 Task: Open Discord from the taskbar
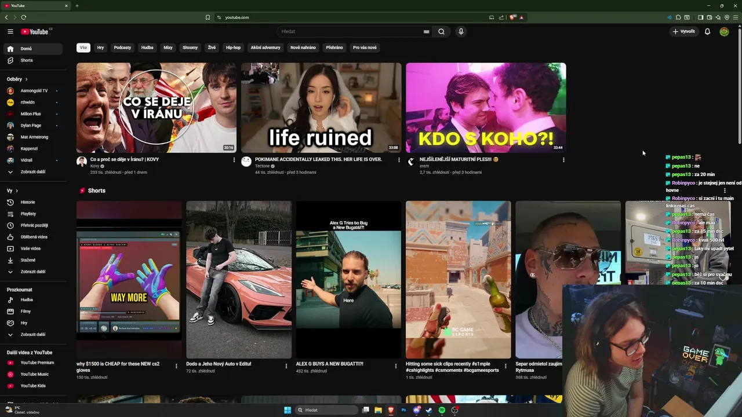pyautogui.click(x=416, y=410)
